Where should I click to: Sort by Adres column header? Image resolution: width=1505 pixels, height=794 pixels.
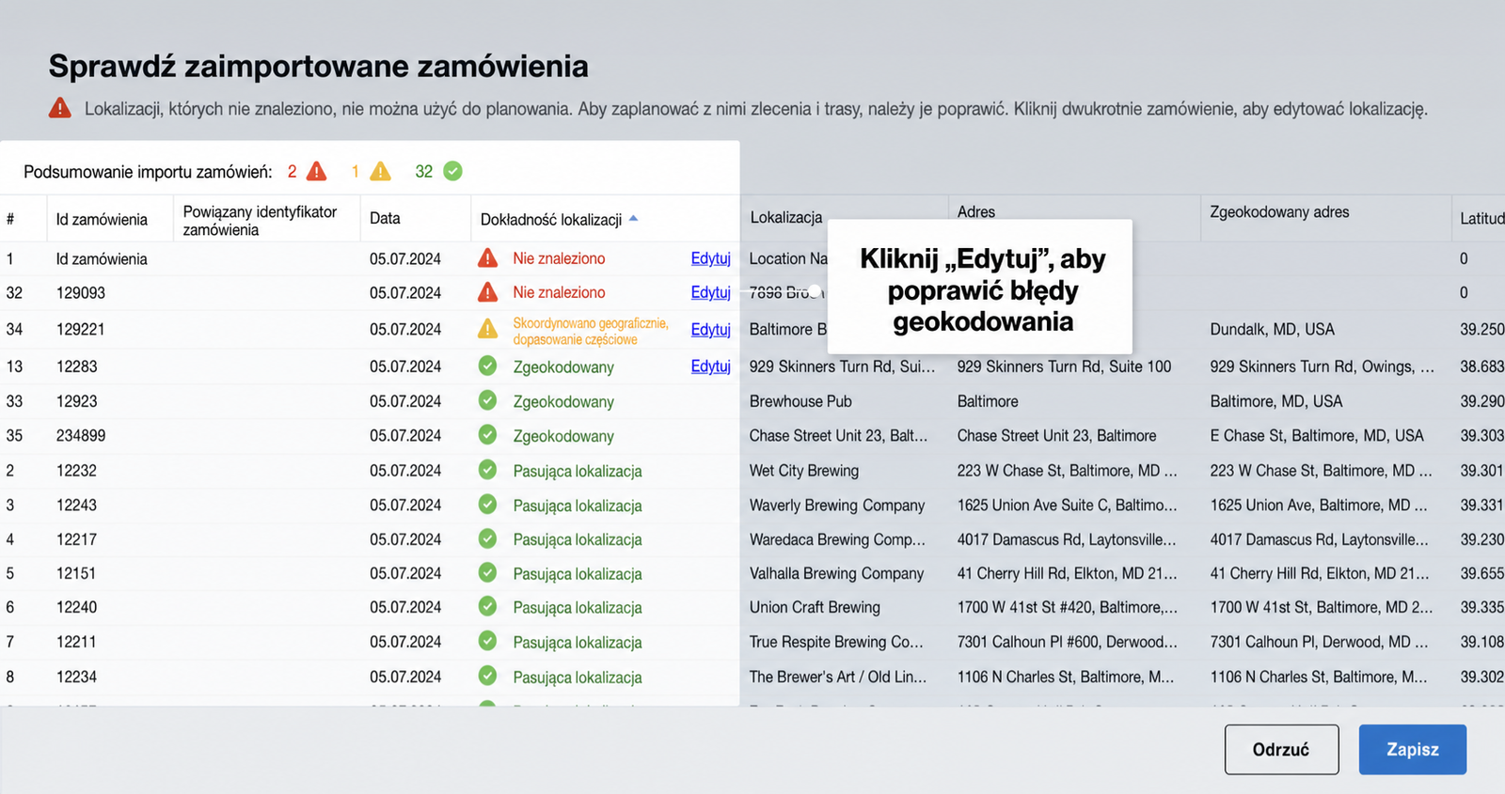tap(976, 212)
